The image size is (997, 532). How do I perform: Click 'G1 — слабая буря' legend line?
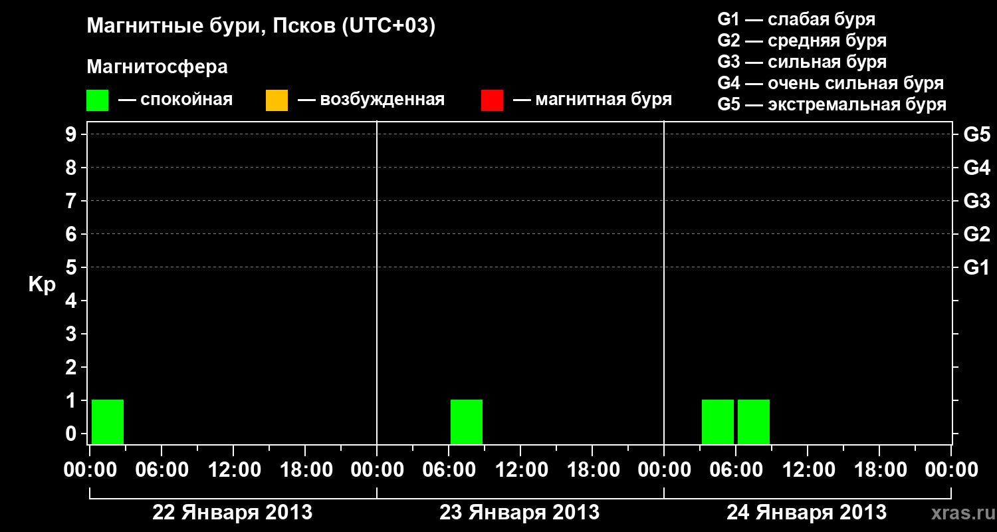(796, 19)
